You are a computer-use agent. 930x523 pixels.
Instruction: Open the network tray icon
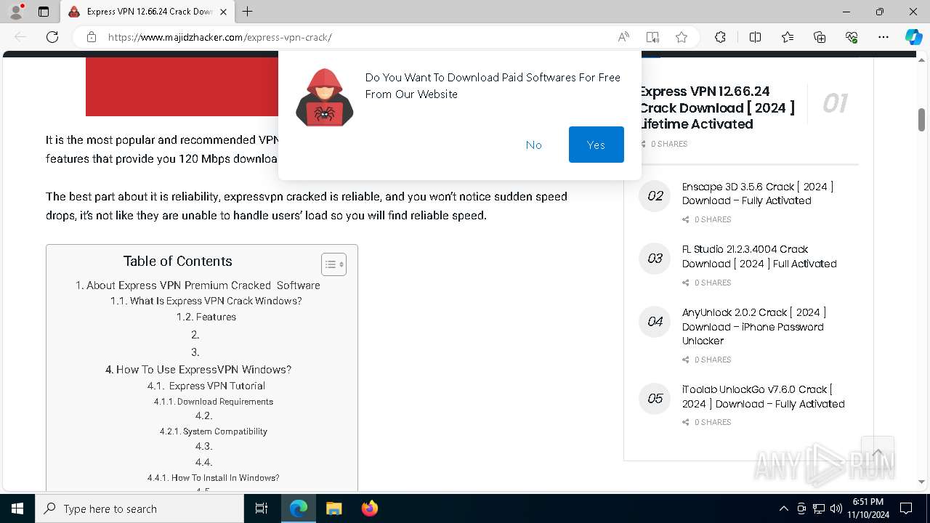[x=819, y=508]
